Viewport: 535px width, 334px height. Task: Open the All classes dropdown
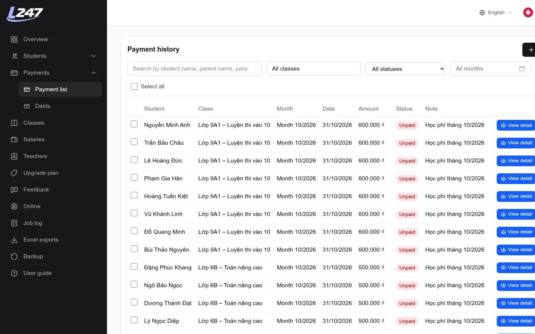[x=314, y=69]
